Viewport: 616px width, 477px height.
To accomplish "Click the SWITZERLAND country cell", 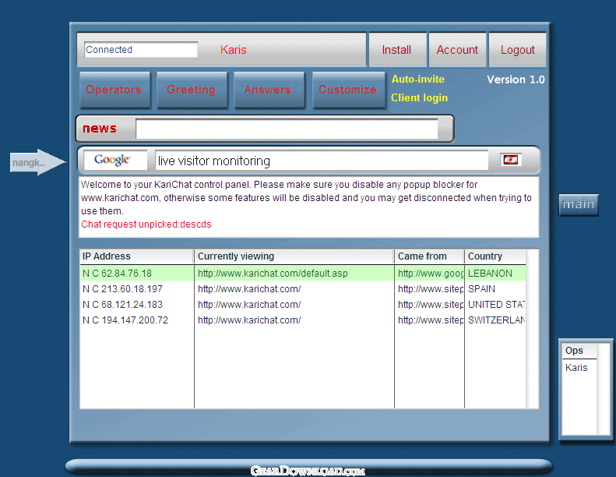I will [x=496, y=320].
